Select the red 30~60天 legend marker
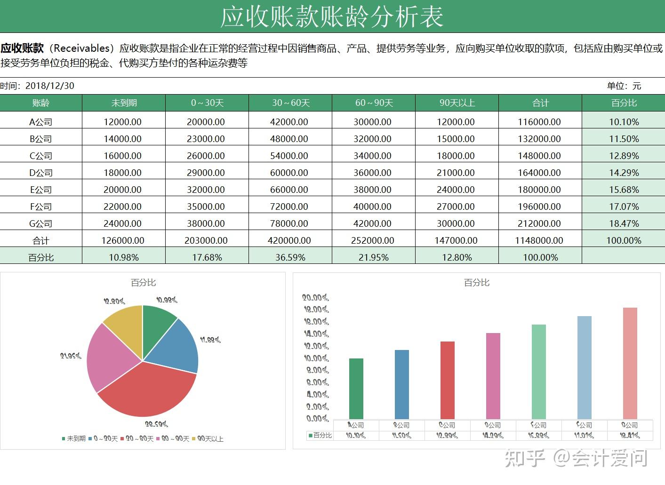 [121, 439]
